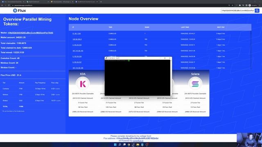Open the Windows Start menu
This screenshot has height=147, width=262.
115,145
